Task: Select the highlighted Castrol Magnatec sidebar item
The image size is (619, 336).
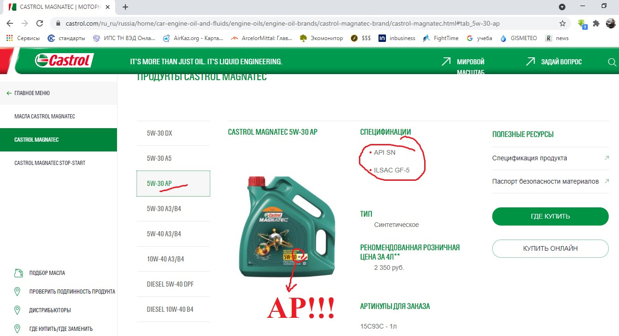Action: click(58, 140)
